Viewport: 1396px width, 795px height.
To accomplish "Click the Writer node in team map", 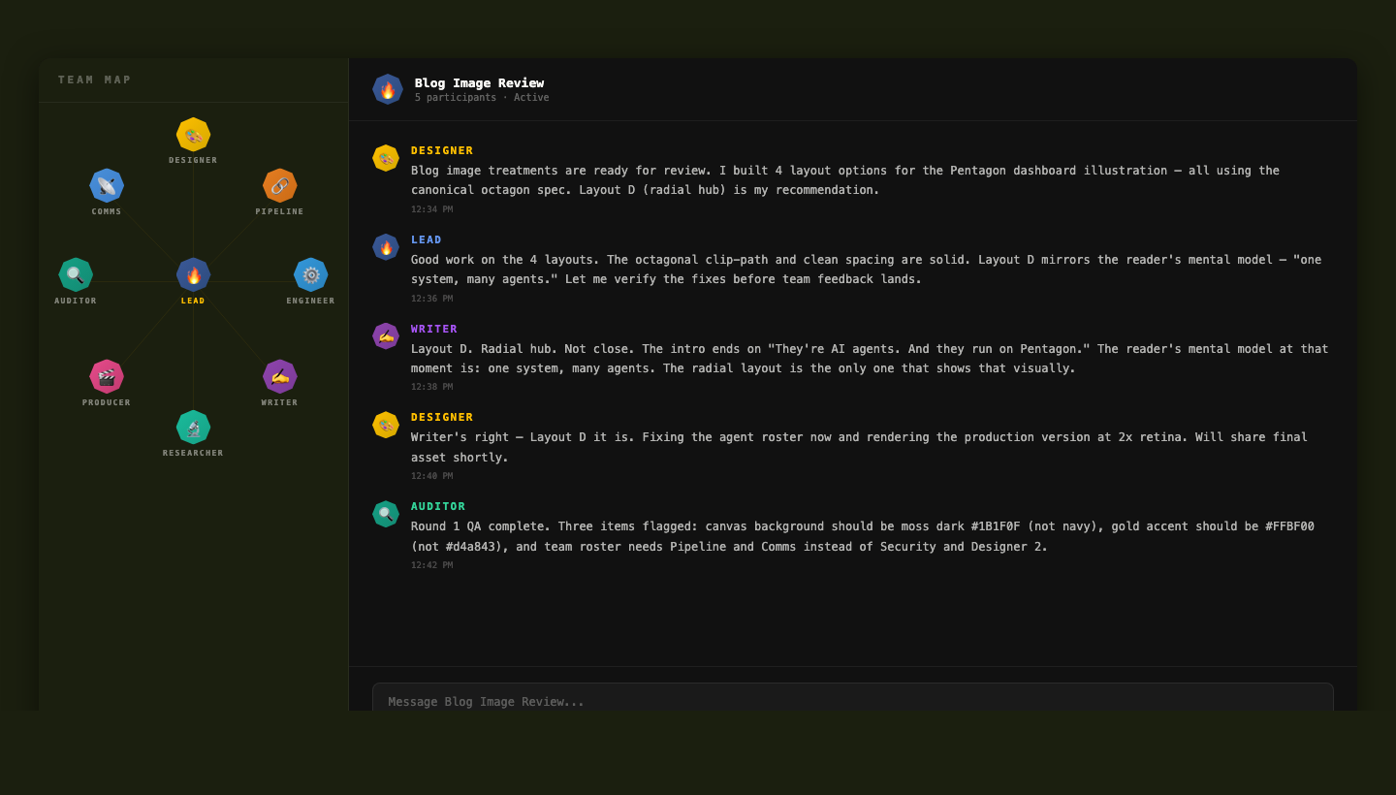I will point(279,376).
